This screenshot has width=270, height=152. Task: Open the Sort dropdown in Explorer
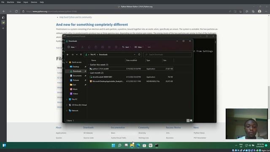click(126, 47)
